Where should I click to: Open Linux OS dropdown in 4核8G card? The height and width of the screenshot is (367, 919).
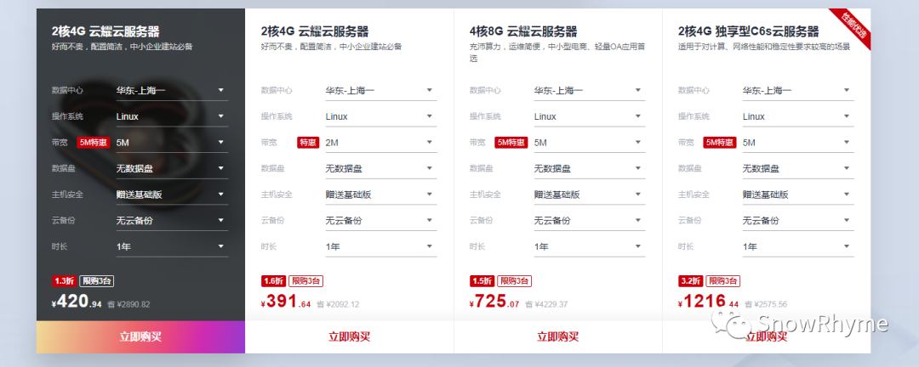590,116
